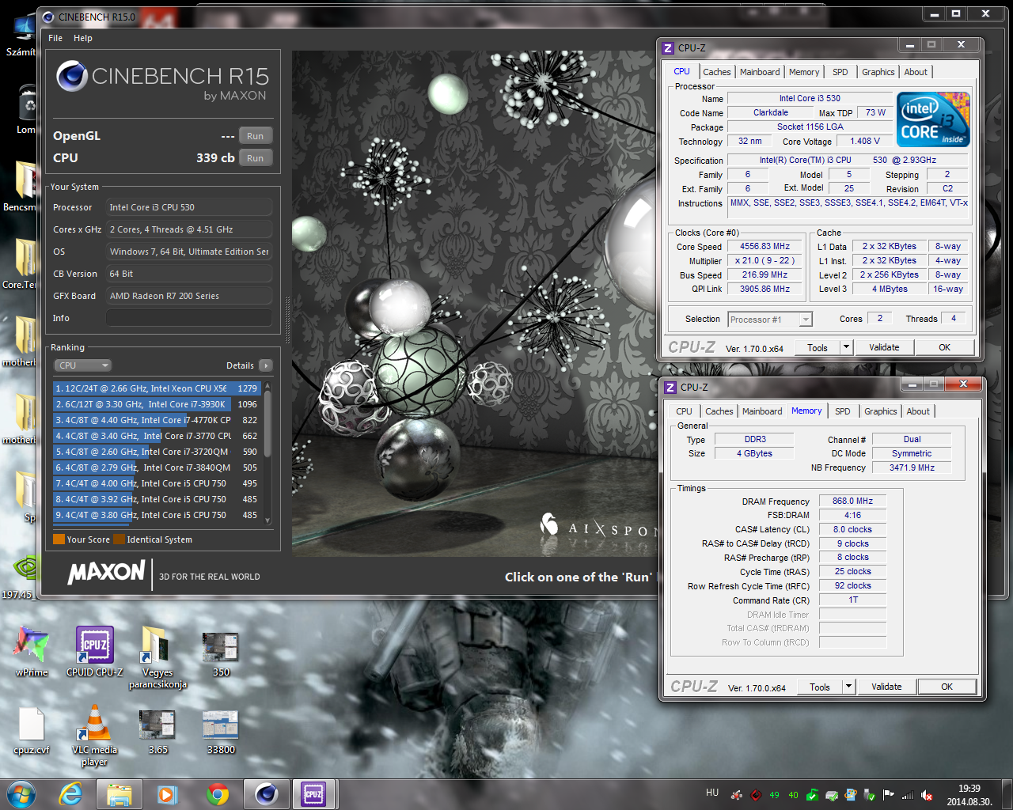This screenshot has height=810, width=1013.
Task: Switch to the Mainboard tab in upper CPU-Z
Action: 760,72
